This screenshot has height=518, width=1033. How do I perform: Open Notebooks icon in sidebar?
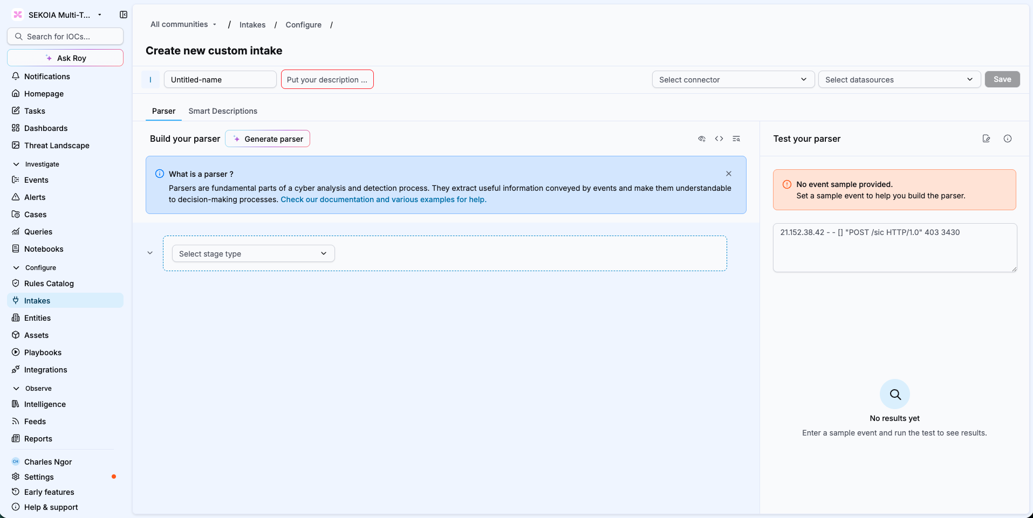pos(16,249)
